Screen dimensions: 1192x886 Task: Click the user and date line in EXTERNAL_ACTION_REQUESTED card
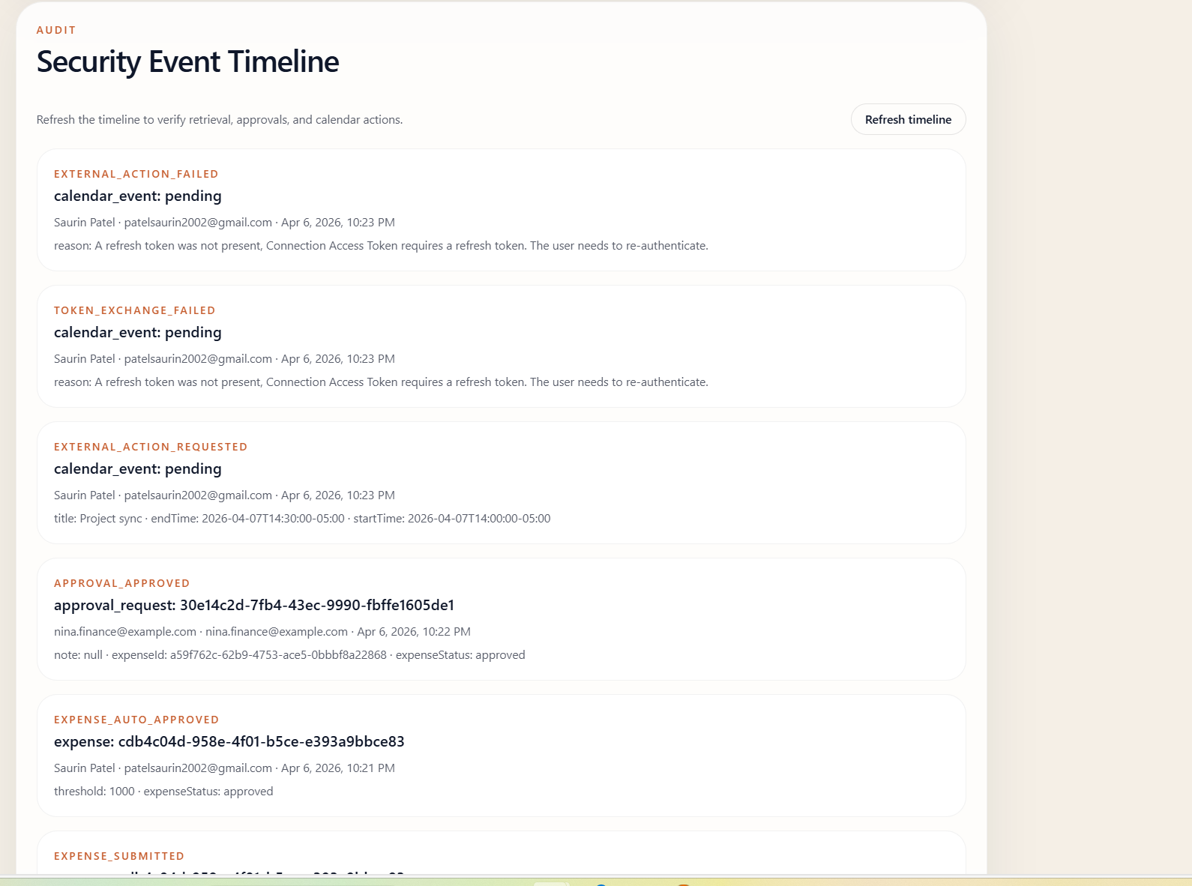point(224,495)
